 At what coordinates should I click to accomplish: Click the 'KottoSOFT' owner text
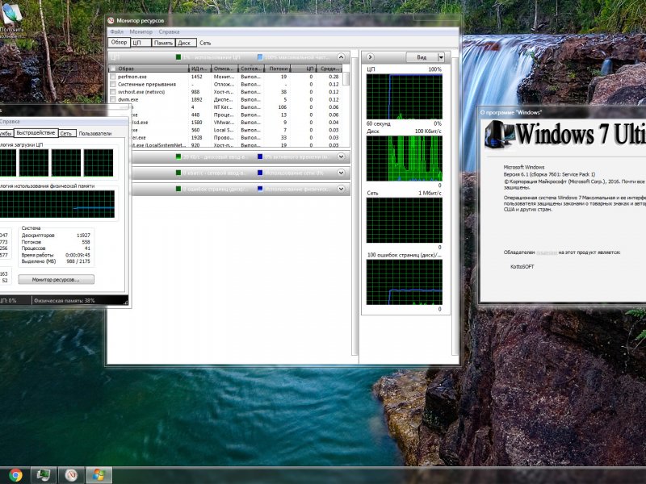[522, 267]
